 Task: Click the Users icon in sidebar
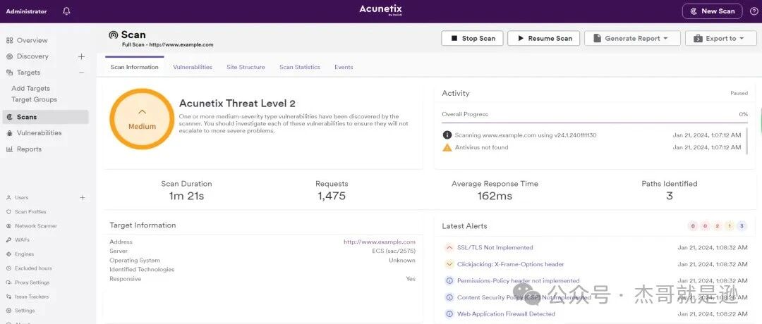pos(8,197)
